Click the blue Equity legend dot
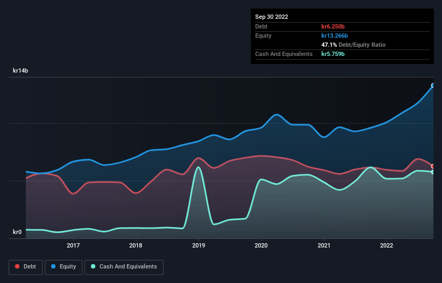Viewport: 442px width, 283px height. click(x=53, y=266)
